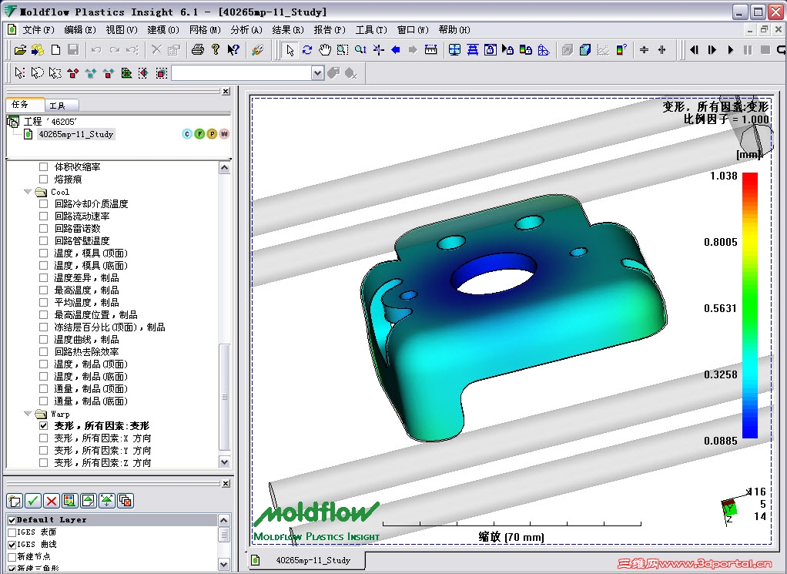The height and width of the screenshot is (574, 787).
Task: Click the new layer icon
Action: (x=15, y=501)
